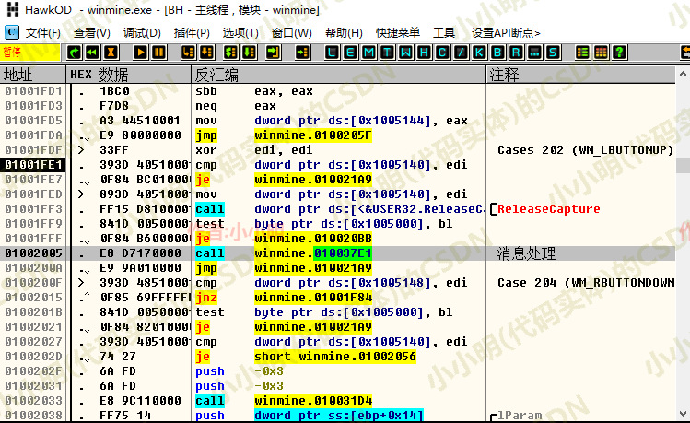Click the rewind (double left arrows) toolbar icon
690x423 pixels.
(x=92, y=53)
